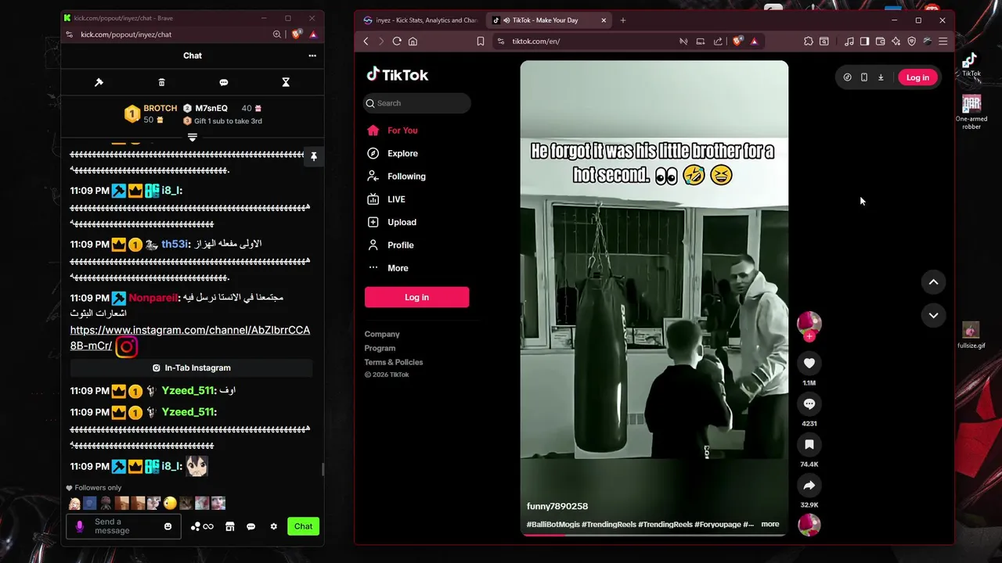Click the TikTok logo

click(397, 74)
